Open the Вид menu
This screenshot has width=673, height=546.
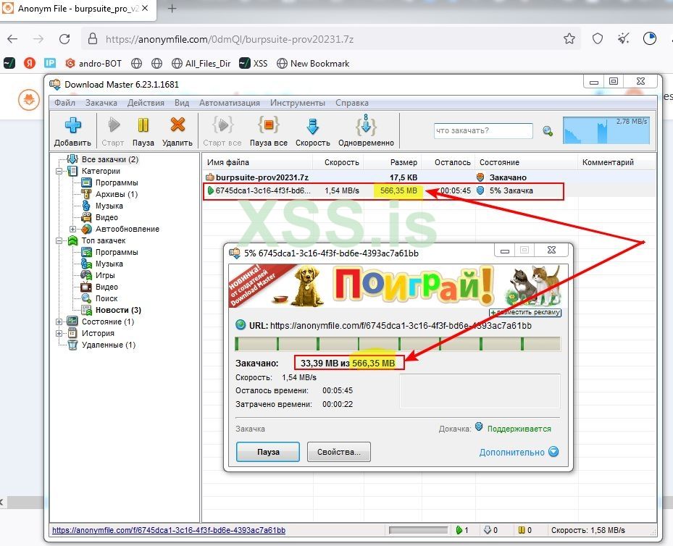point(182,103)
